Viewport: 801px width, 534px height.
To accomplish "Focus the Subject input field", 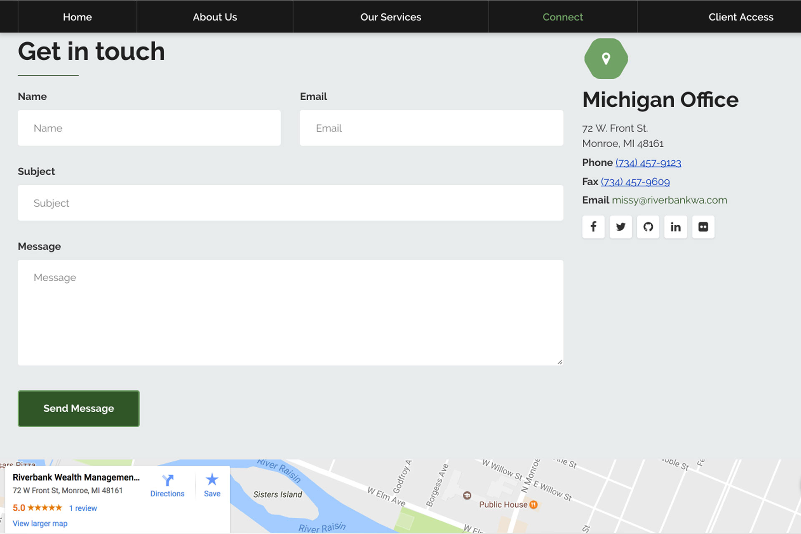I will (290, 203).
